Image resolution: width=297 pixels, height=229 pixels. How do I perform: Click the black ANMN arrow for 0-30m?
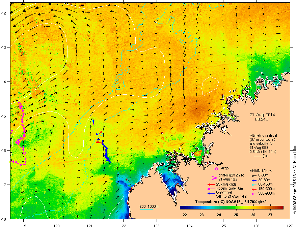[253, 175]
